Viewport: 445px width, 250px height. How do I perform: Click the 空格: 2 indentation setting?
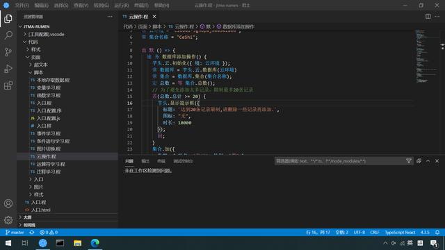[341, 233]
